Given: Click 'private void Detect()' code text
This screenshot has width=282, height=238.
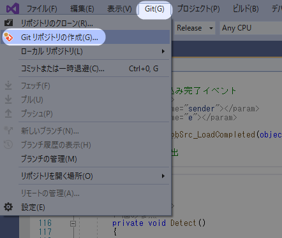Looking at the screenshot, I should (x=159, y=223).
